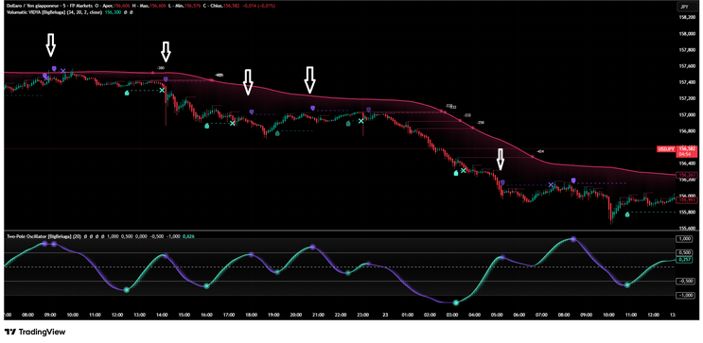
Task: Click the purple X marker near 07:25
Action: [x=551, y=185]
